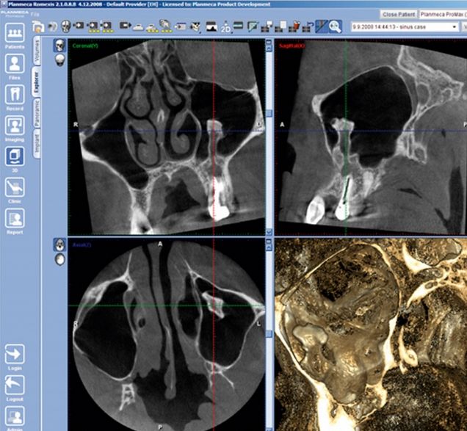Click the Close Patient button
The image size is (467, 431).
(x=398, y=14)
